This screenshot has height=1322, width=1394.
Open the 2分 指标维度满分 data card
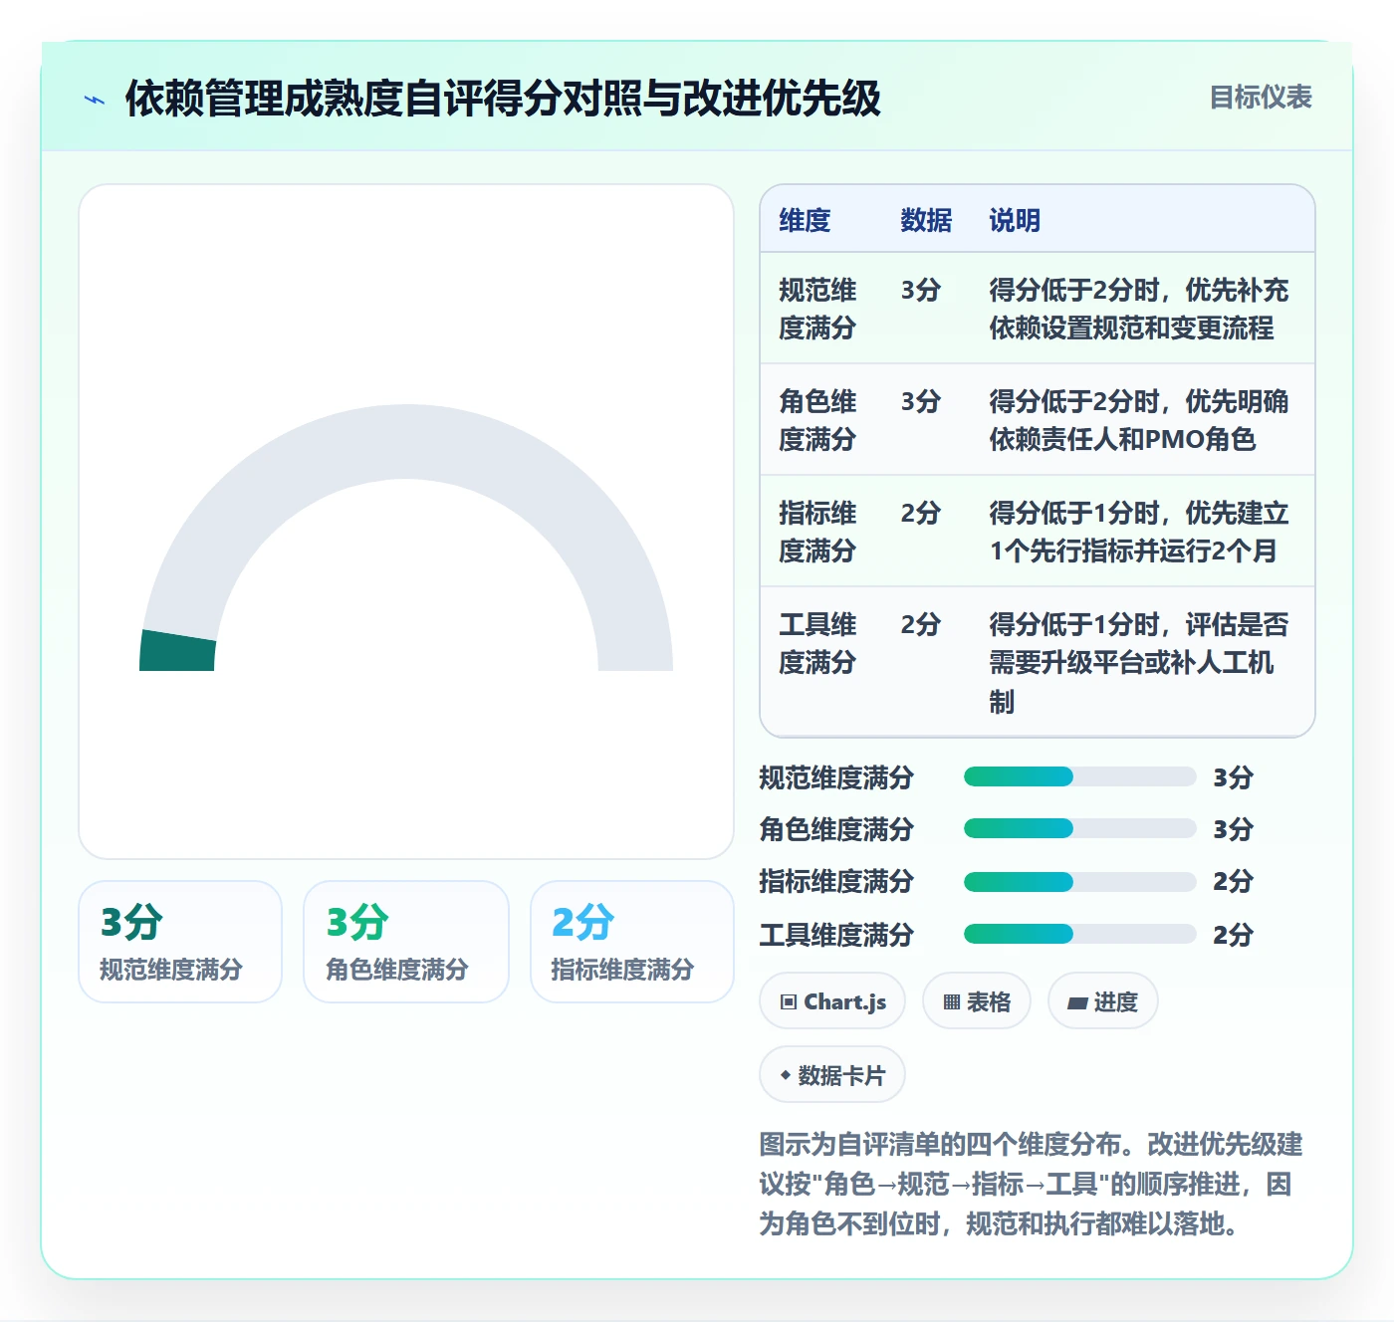point(632,942)
